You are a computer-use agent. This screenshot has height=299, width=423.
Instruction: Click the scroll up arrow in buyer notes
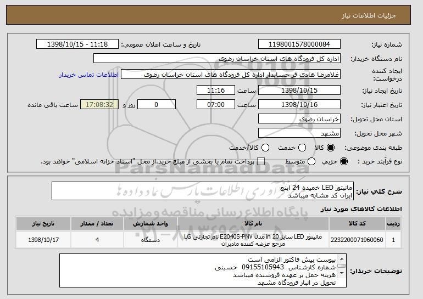(x=342, y=259)
